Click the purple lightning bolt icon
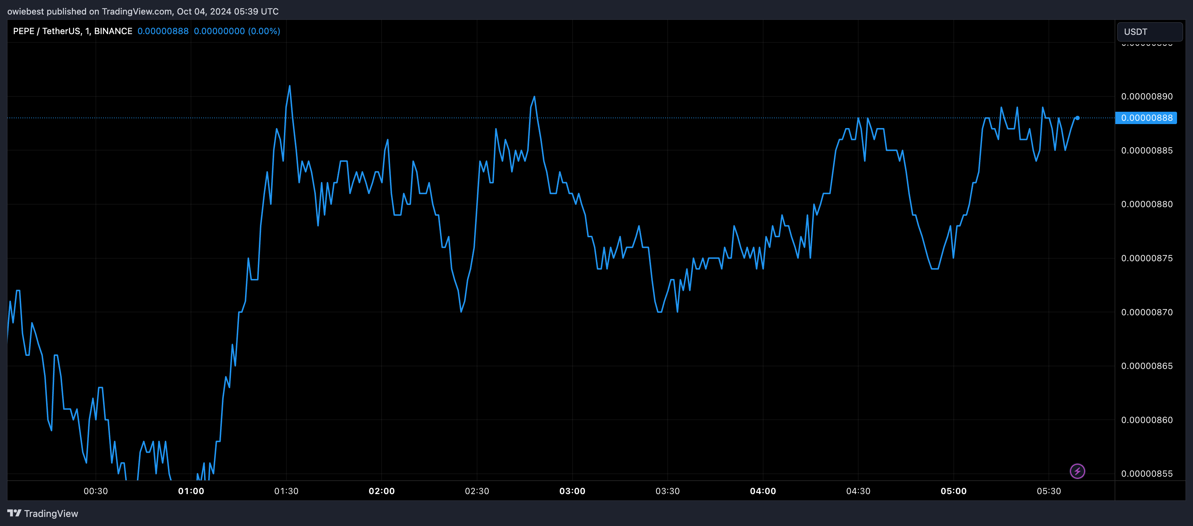Viewport: 1193px width, 526px height. 1077,471
